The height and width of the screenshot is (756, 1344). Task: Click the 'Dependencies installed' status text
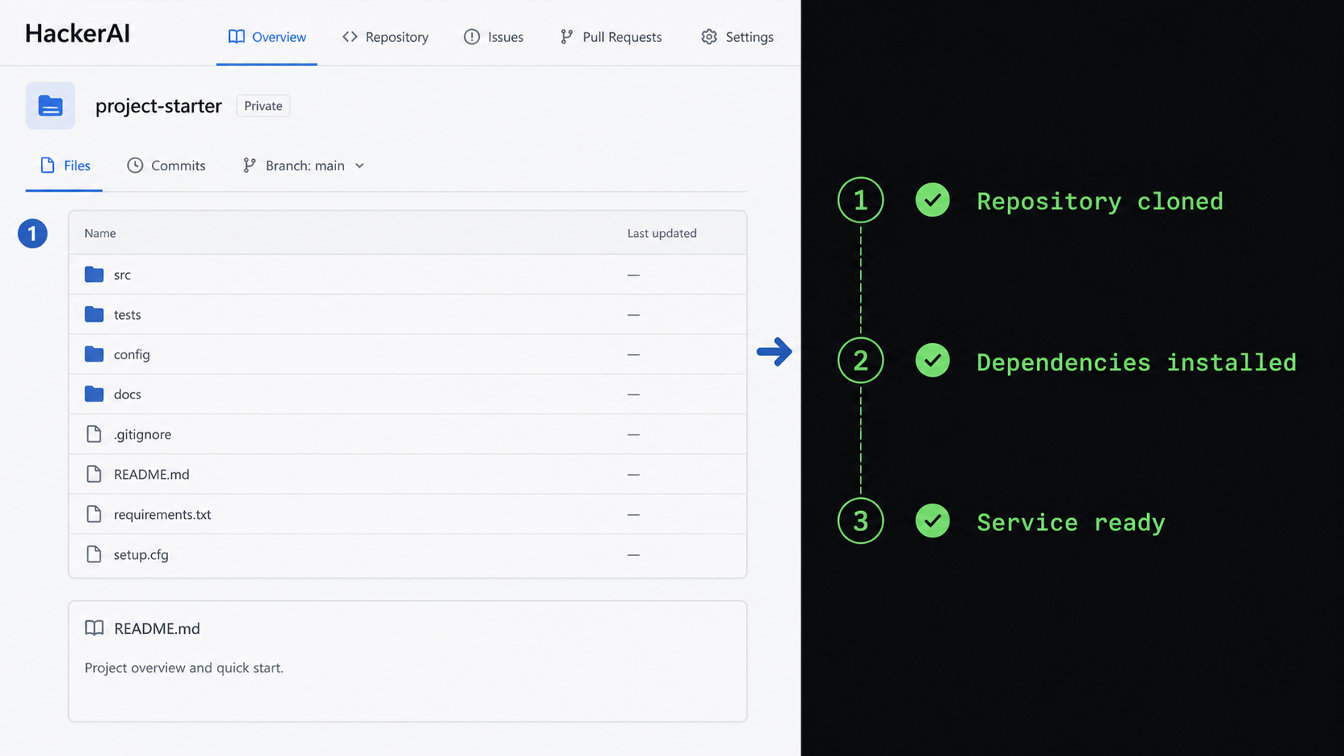[1136, 362]
